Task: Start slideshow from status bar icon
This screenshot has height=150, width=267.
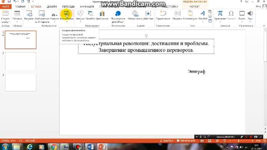Action: point(224,141)
